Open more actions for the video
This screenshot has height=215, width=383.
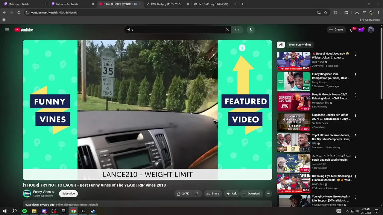268,193
